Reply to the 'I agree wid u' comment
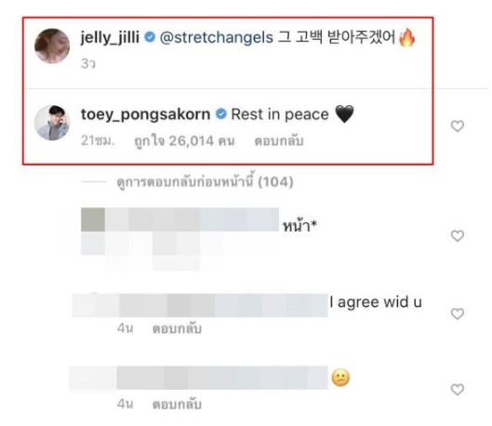492x426 pixels. (177, 328)
